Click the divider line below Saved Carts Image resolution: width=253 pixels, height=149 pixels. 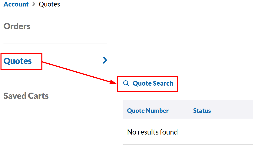[55, 113]
